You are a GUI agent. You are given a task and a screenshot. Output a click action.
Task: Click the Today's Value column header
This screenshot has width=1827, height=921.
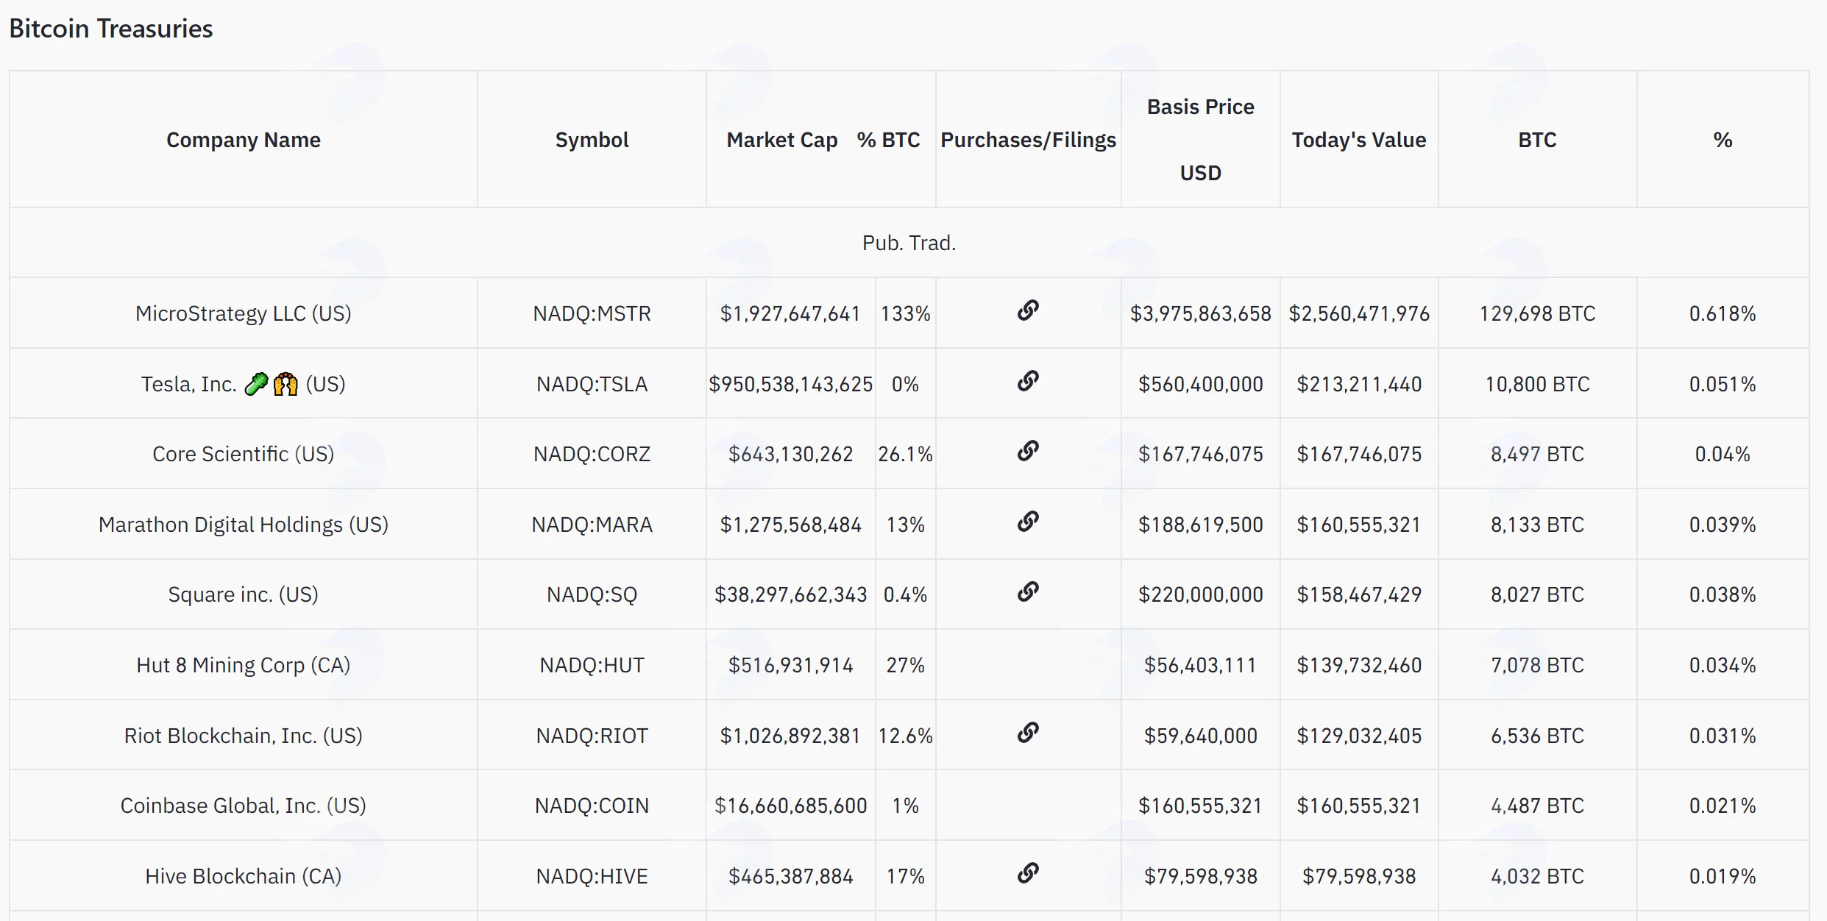[1359, 140]
